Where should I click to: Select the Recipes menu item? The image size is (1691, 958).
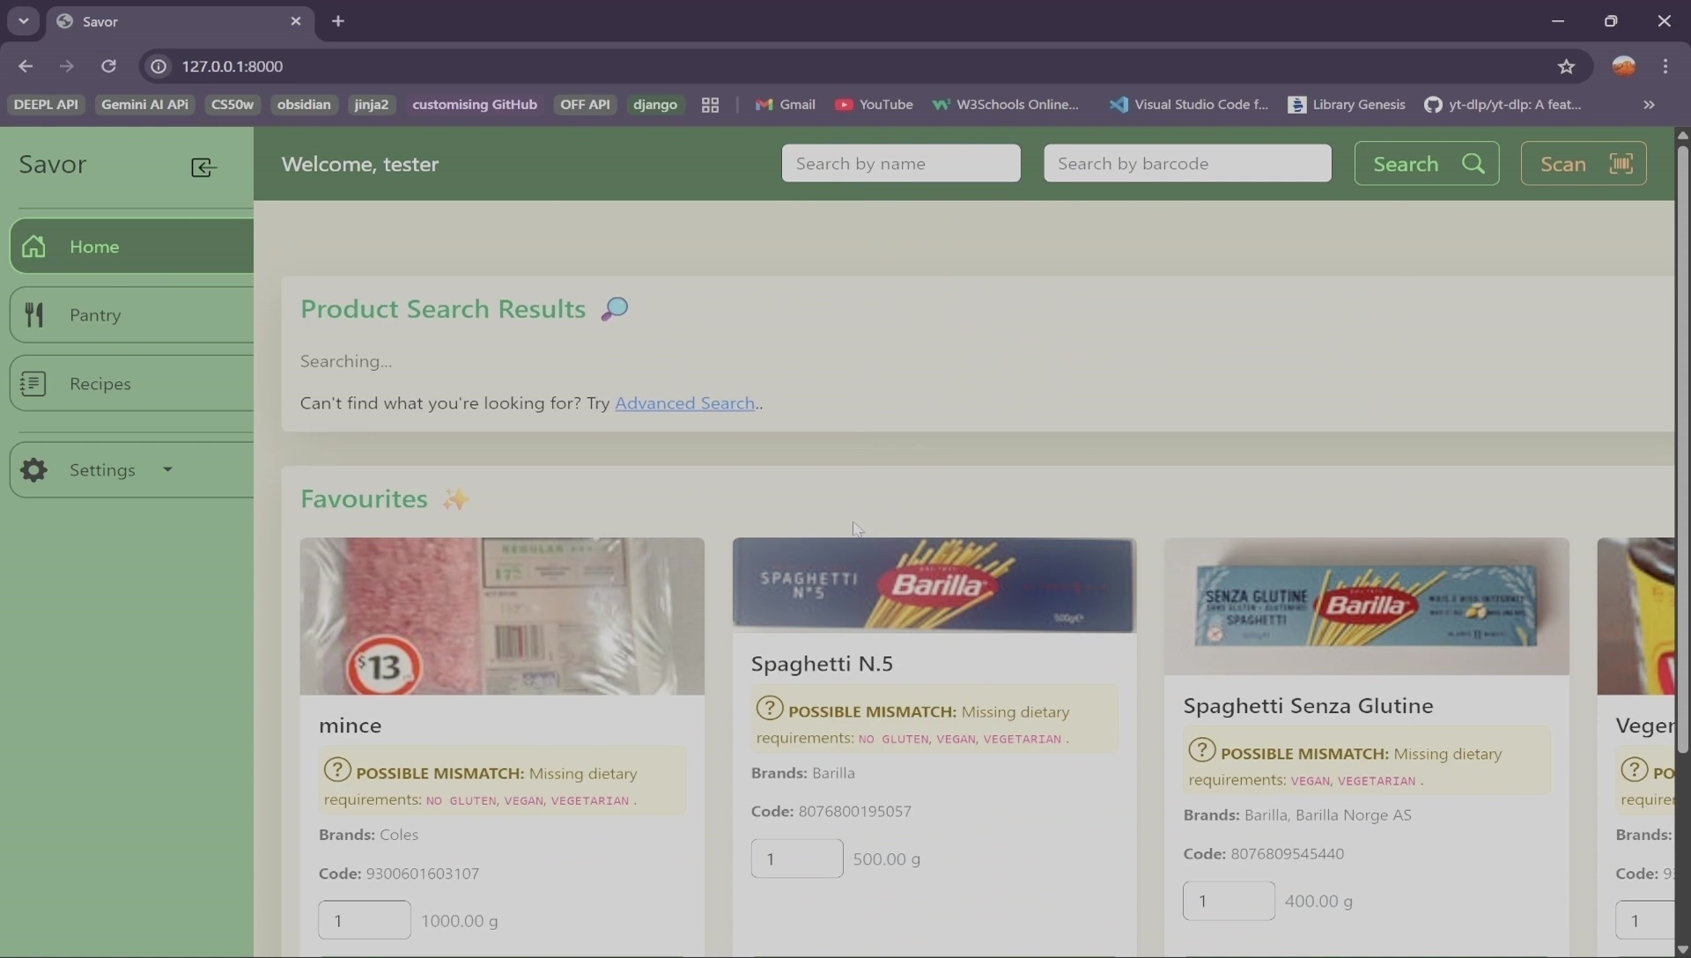[x=100, y=384]
